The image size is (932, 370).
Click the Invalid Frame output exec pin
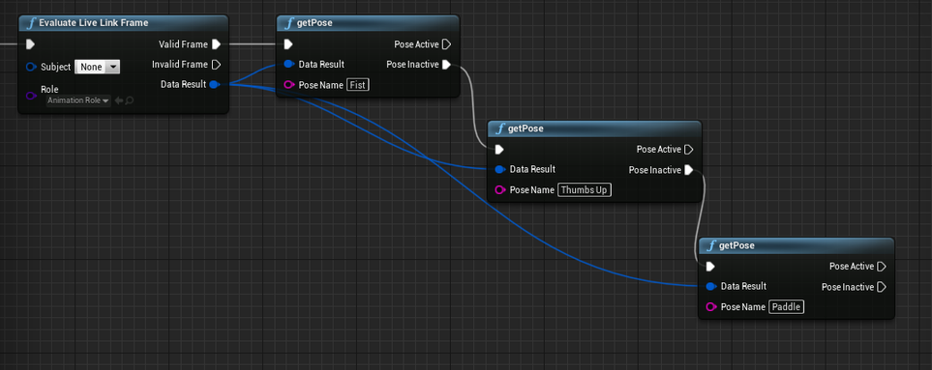pos(217,64)
